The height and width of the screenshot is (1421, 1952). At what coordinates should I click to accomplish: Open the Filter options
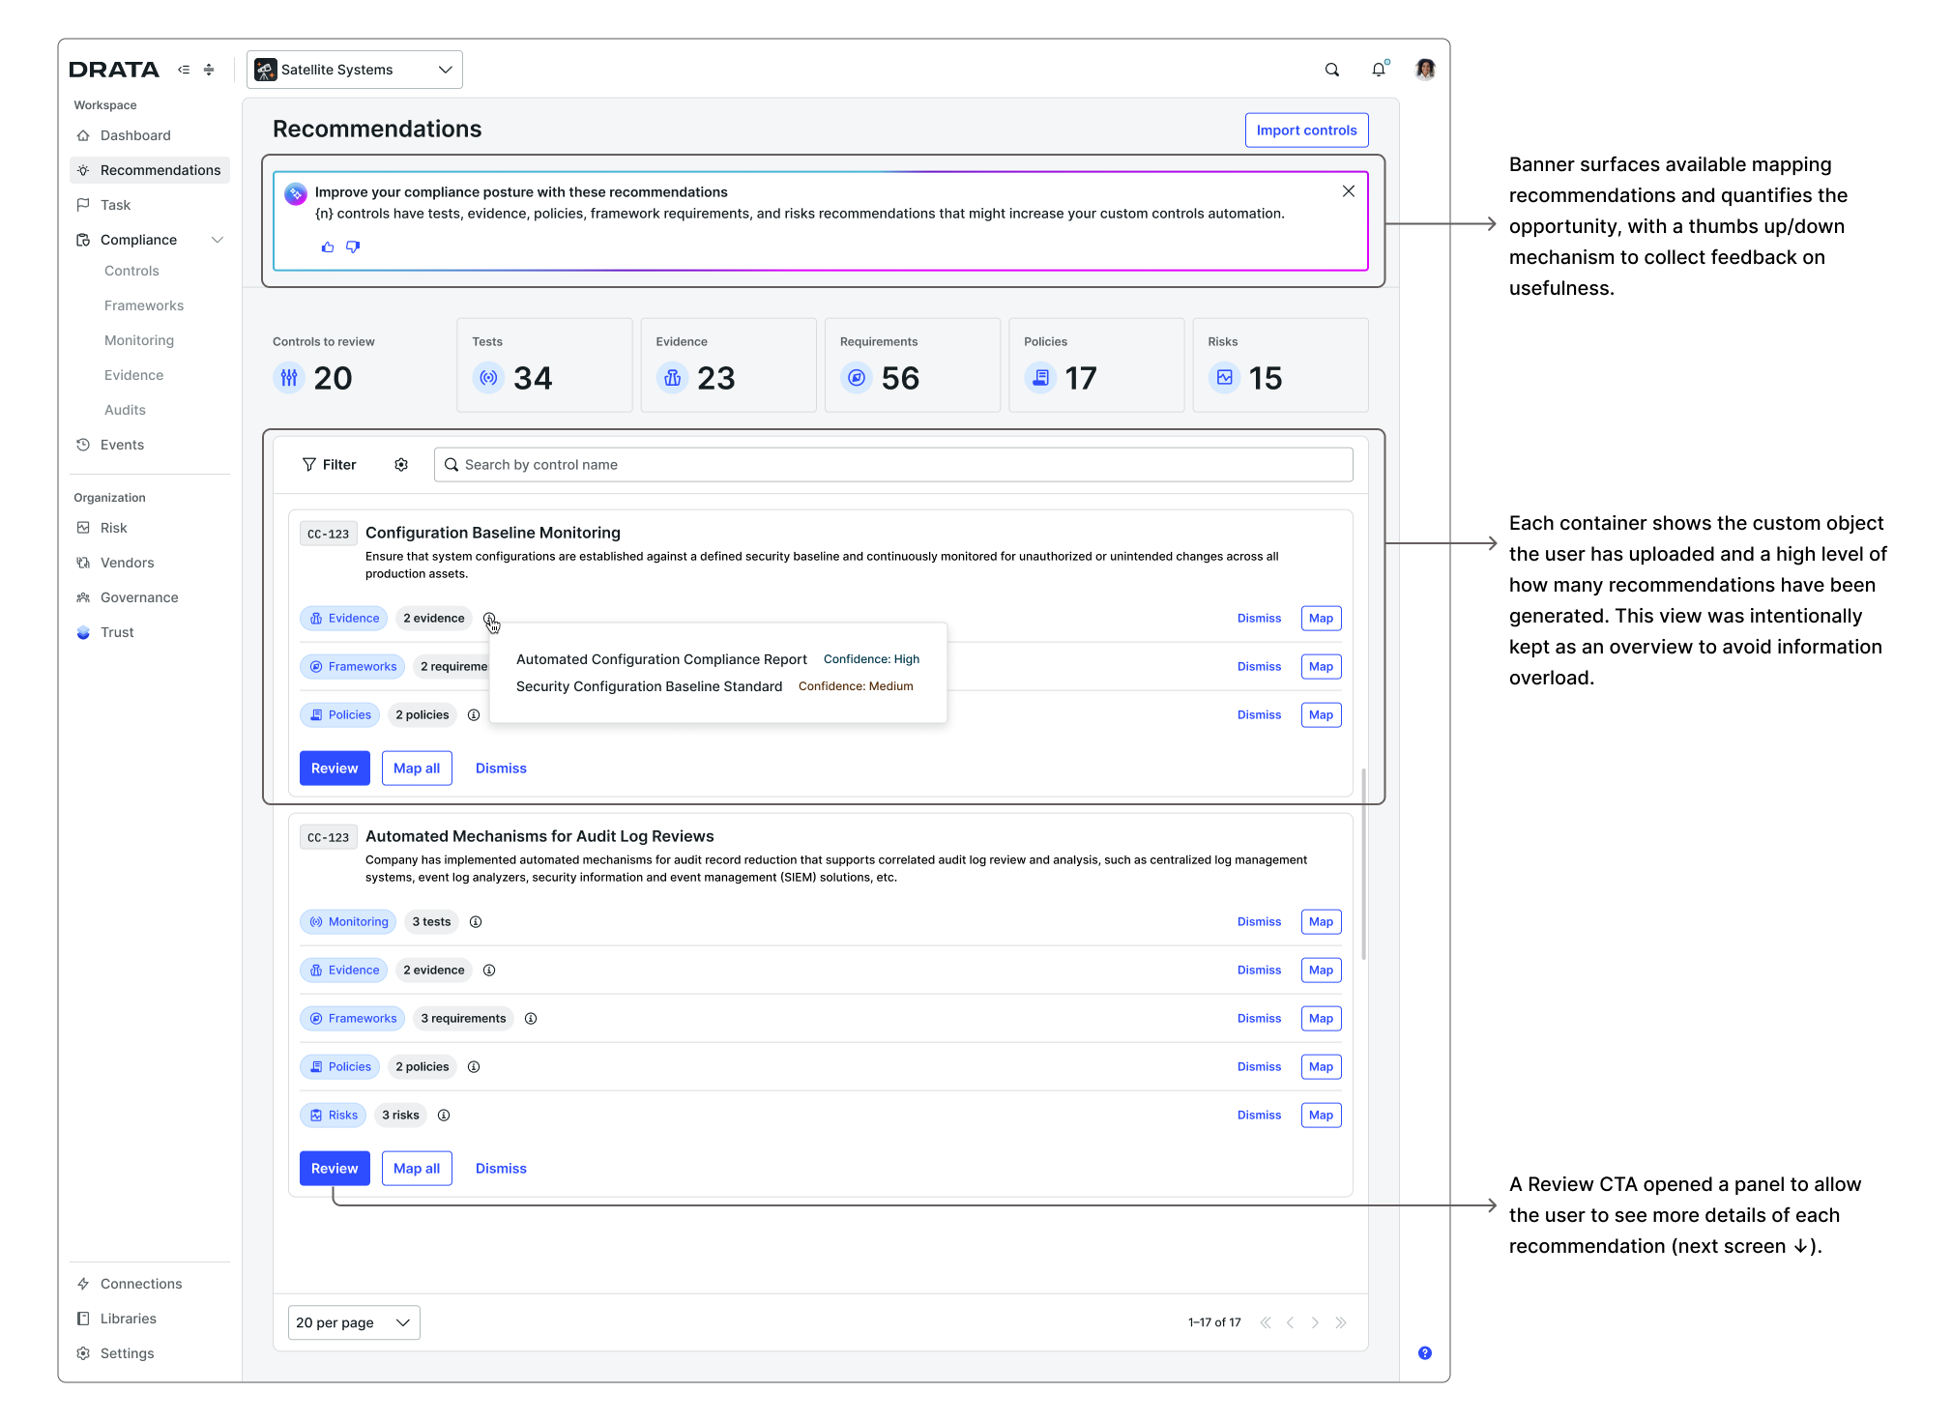point(330,465)
